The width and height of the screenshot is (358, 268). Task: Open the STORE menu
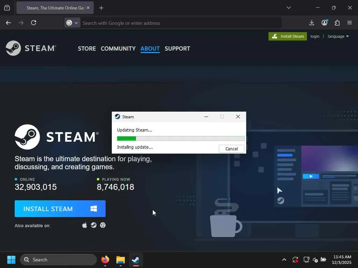pyautogui.click(x=87, y=49)
